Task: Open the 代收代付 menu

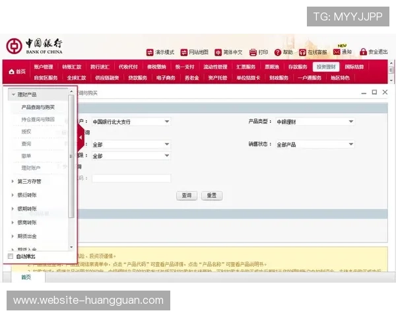Action: (128, 67)
